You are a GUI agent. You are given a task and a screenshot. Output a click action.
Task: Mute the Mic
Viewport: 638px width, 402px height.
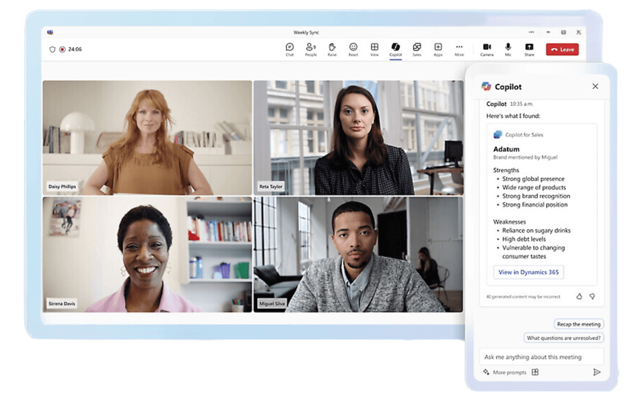click(508, 49)
